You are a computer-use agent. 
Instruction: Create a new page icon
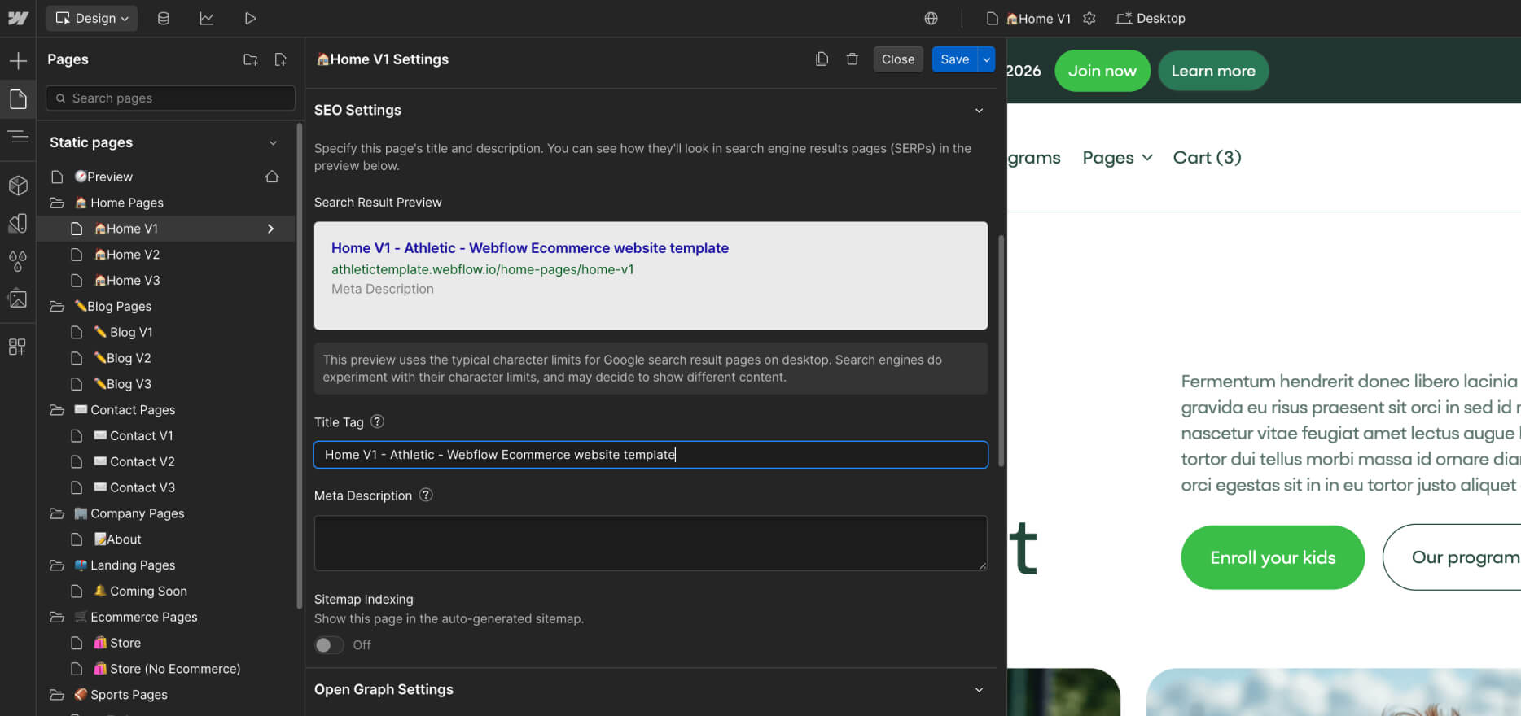coord(281,59)
